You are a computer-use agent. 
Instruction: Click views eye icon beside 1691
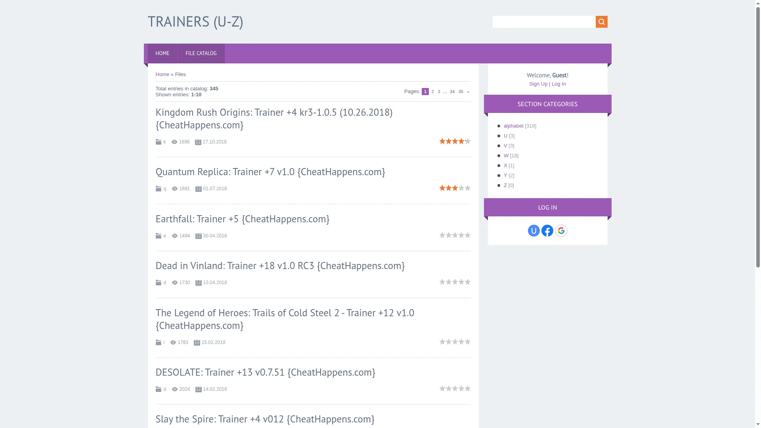(175, 189)
